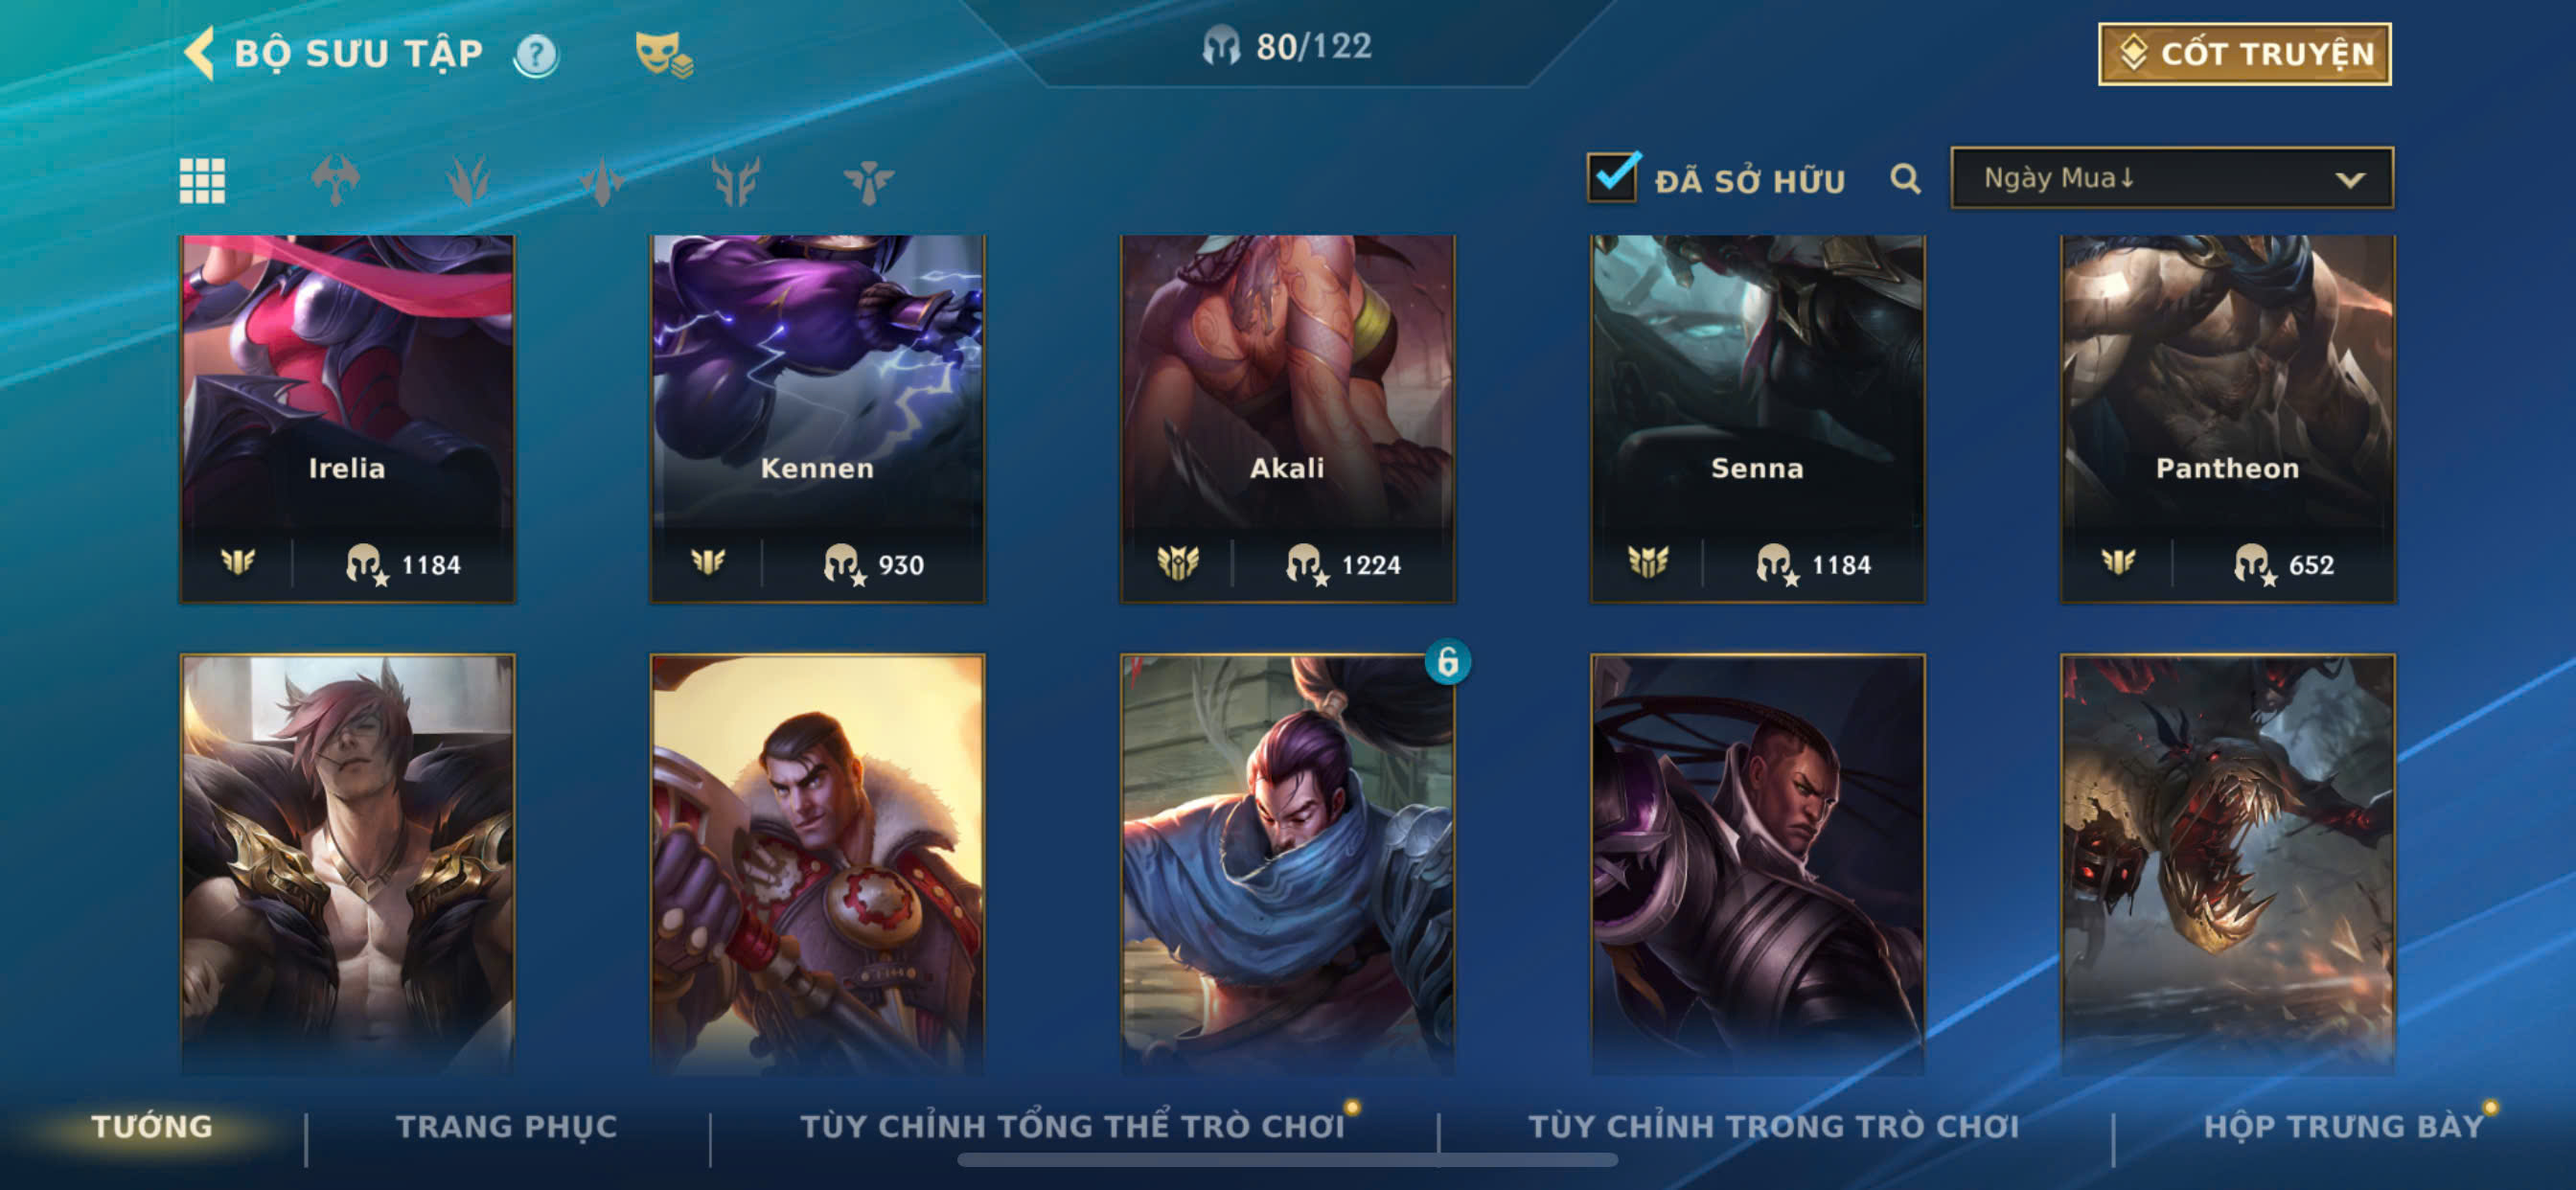Filter champions by the fourth role icon
Screen dimensions: 2576x1190
click(x=736, y=181)
